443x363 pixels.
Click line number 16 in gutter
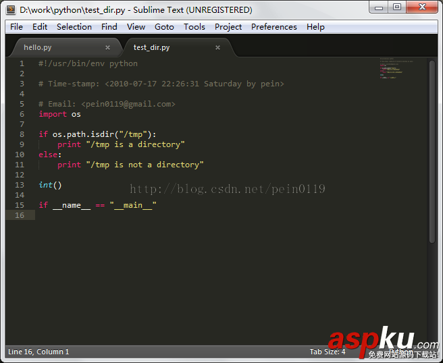[20, 215]
